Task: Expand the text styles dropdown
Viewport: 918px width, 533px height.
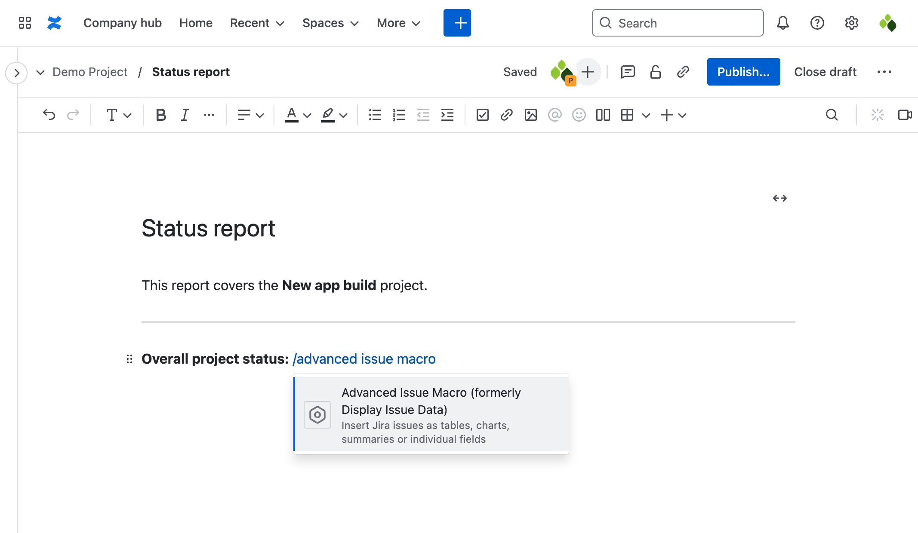Action: point(118,115)
